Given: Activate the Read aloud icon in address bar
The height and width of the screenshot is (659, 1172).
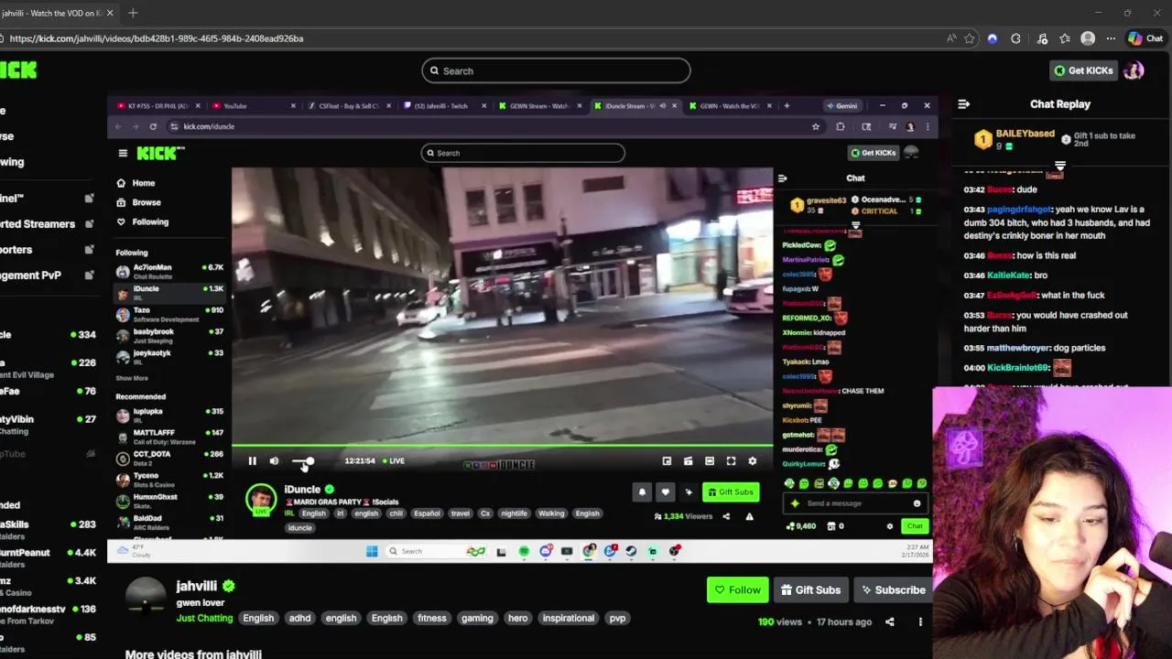Looking at the screenshot, I should click(951, 38).
